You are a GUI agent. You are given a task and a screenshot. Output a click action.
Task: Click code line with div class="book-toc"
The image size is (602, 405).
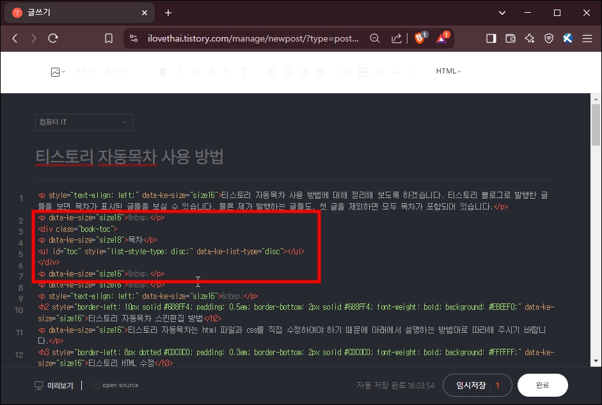pos(77,229)
